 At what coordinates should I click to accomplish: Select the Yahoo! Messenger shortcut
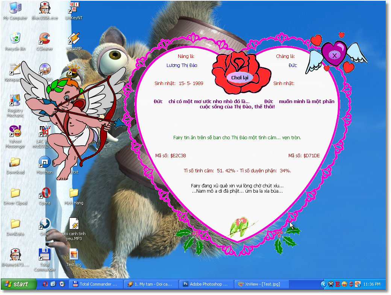[15, 137]
